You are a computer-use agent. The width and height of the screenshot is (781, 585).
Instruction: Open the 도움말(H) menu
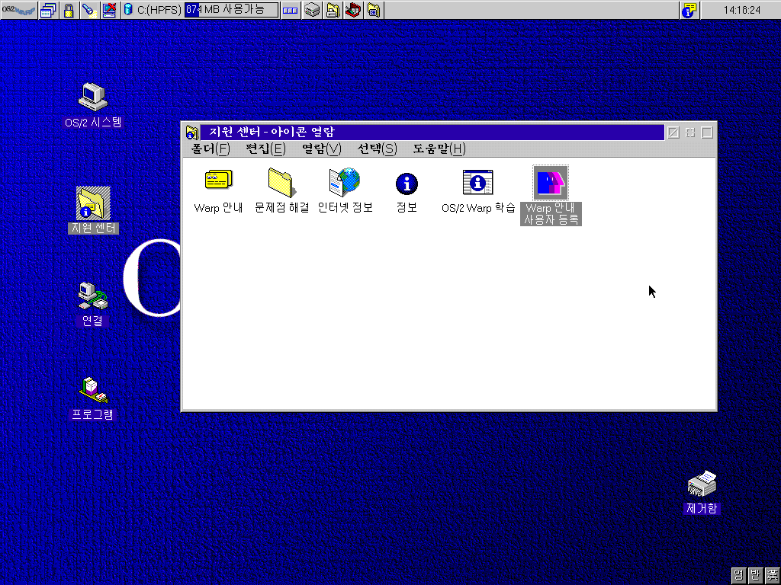point(439,149)
